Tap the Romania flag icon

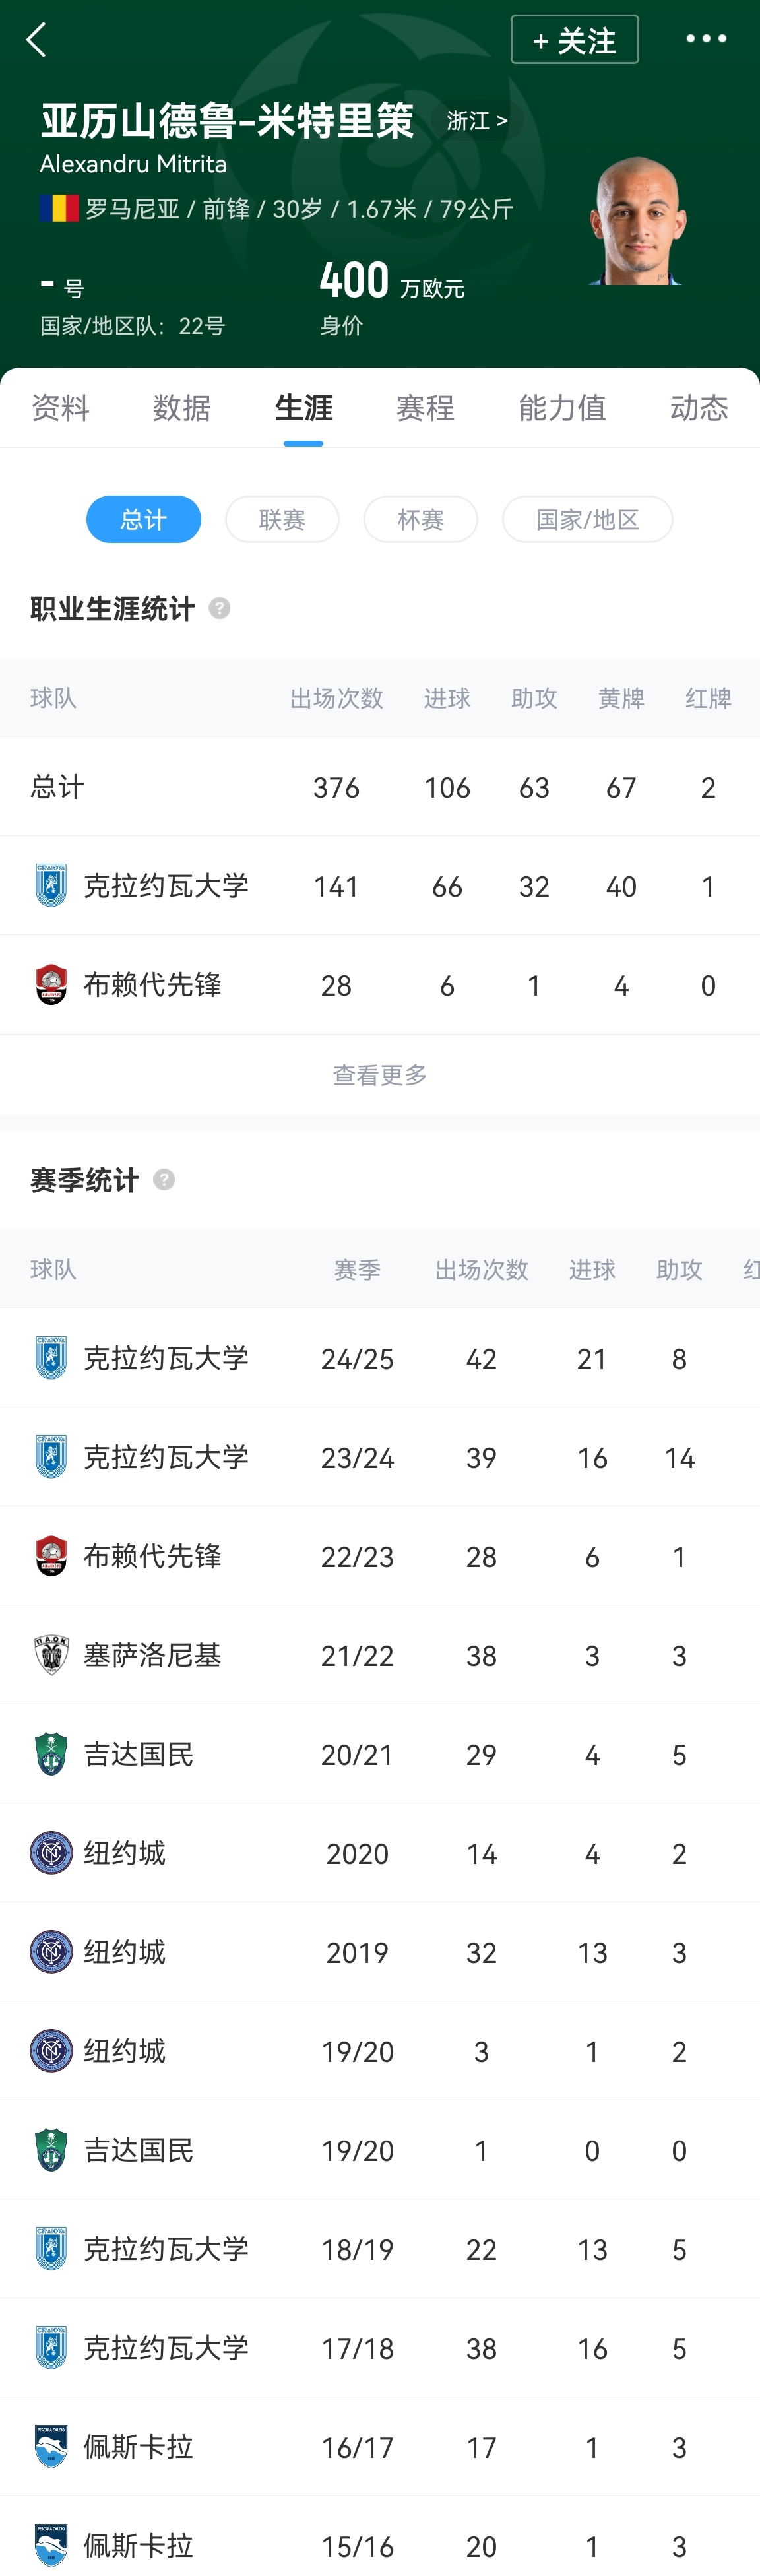click(x=59, y=208)
